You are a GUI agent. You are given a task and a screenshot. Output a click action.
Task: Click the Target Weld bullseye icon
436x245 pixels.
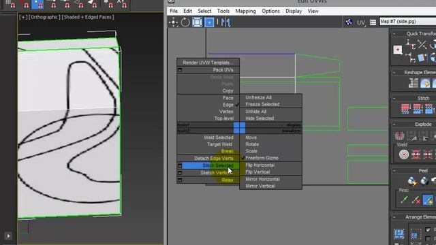404,154
